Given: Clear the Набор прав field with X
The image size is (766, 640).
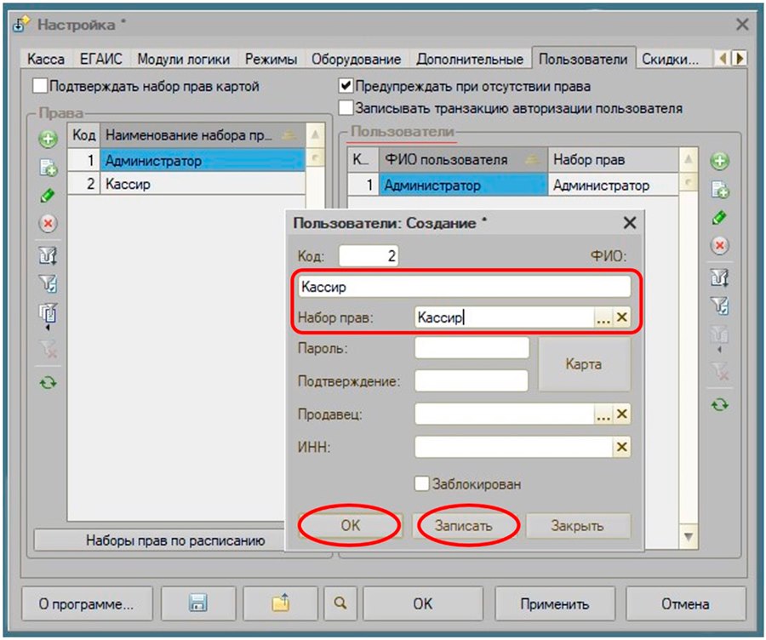Looking at the screenshot, I should [x=622, y=317].
